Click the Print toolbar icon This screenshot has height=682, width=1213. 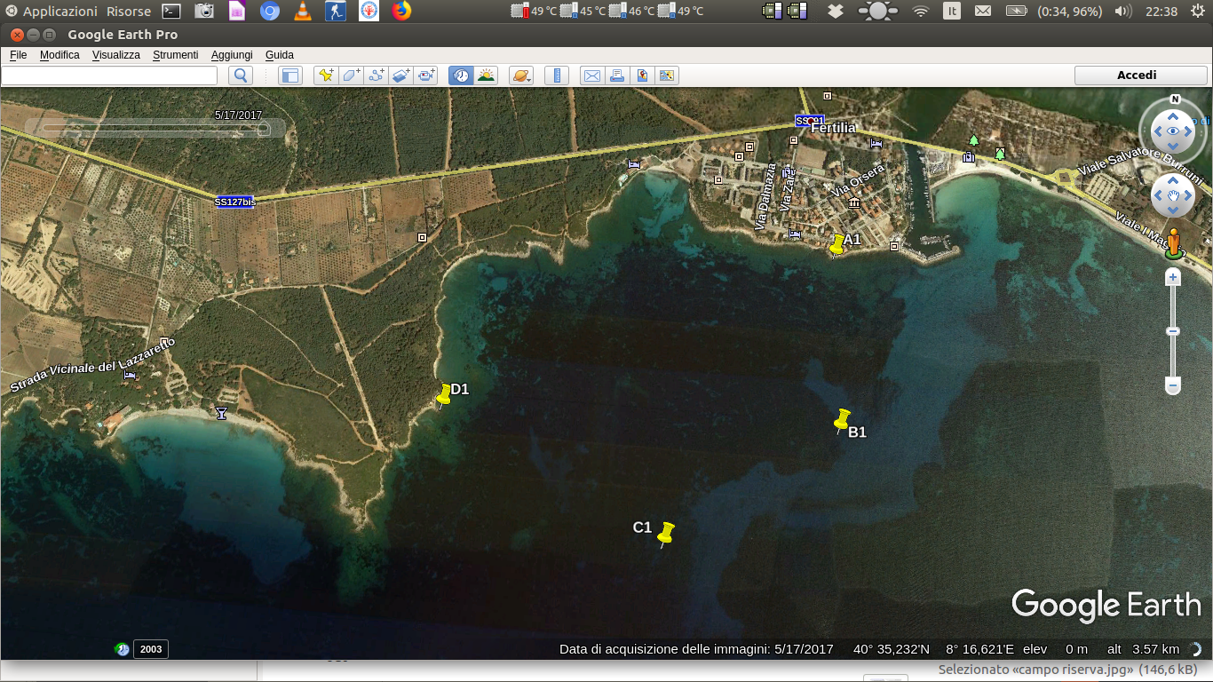pos(616,75)
